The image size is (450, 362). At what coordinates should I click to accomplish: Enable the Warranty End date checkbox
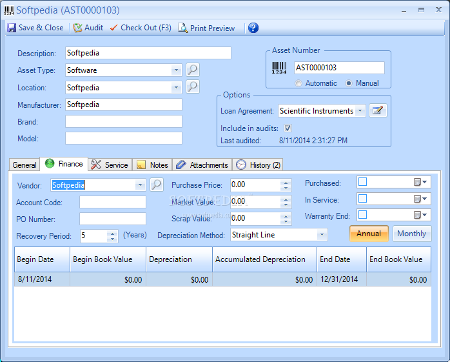363,215
